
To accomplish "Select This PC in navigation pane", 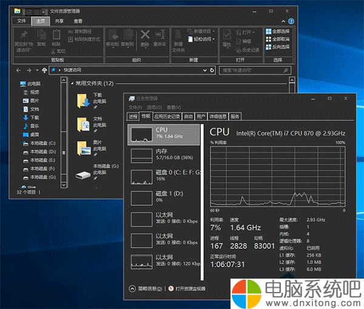I will tap(30, 84).
